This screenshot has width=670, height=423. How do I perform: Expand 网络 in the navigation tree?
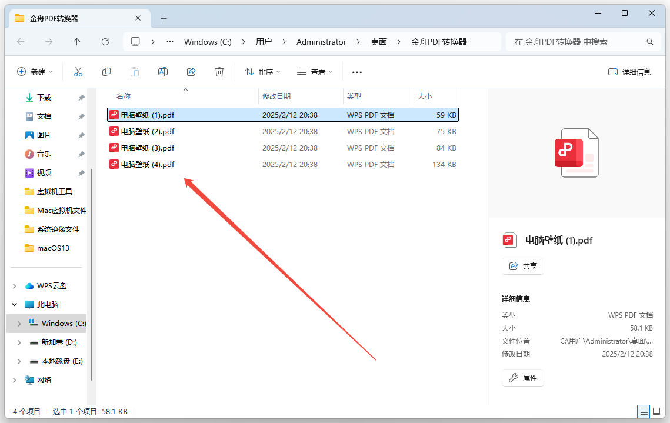pyautogui.click(x=15, y=380)
